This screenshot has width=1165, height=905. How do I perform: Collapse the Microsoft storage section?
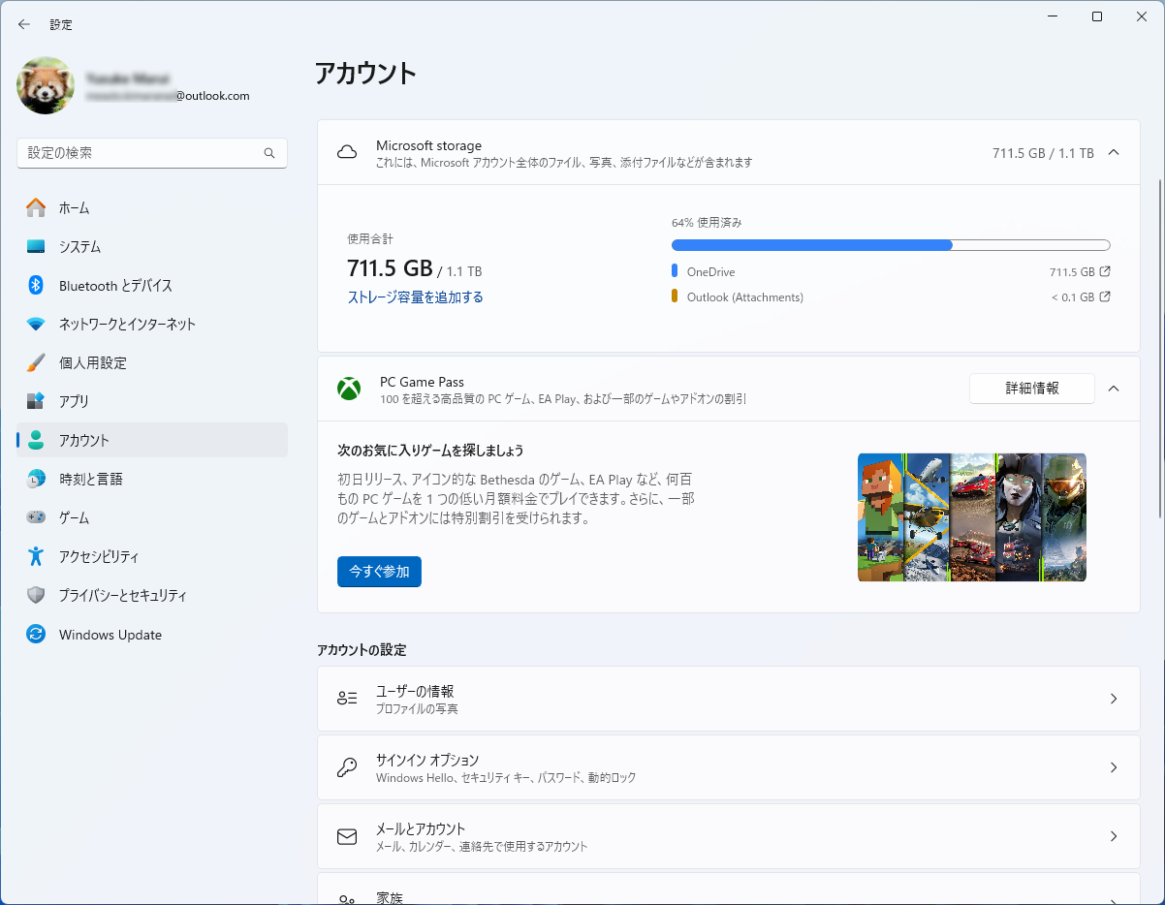pyautogui.click(x=1114, y=152)
